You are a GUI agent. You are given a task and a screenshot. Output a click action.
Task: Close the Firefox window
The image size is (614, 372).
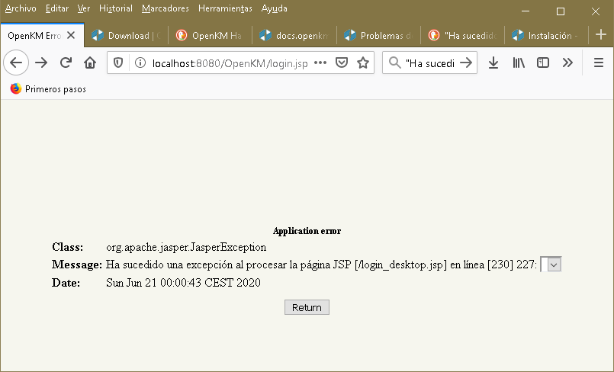coord(596,11)
